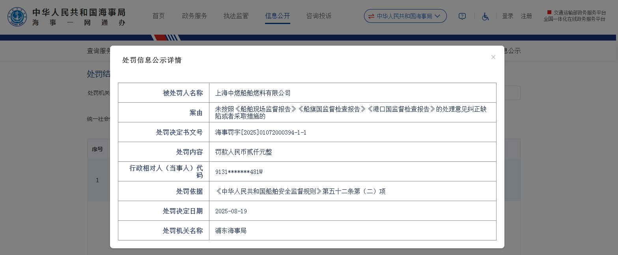618x255 pixels.
Task: Click the case reason text starting 未按照《船舶现场监督报告》
Action: (351, 113)
